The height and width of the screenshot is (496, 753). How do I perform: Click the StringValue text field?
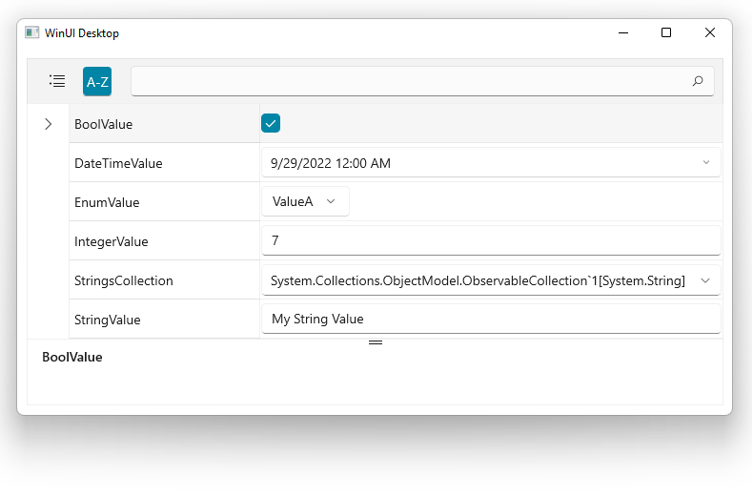point(491,319)
